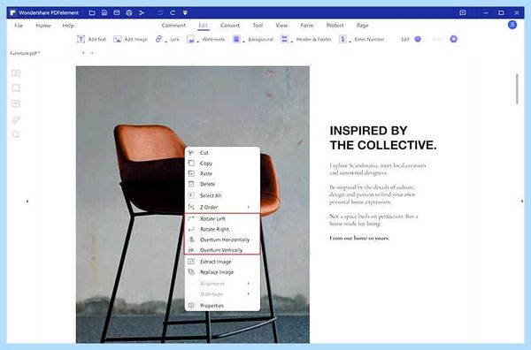
Task: Open the page thumbnails panel icon
Action: pos(16,73)
